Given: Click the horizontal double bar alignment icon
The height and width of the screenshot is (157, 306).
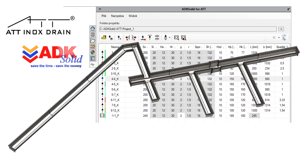Looking at the screenshot, I should 157,37.
